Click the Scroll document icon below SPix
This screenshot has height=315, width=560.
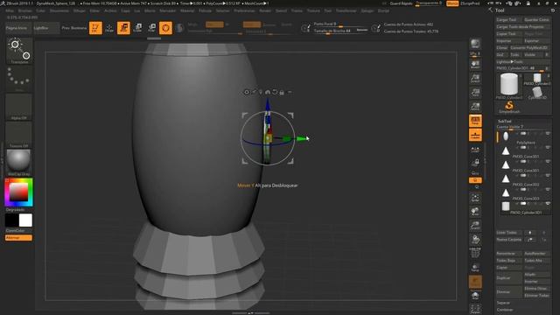[x=475, y=65]
